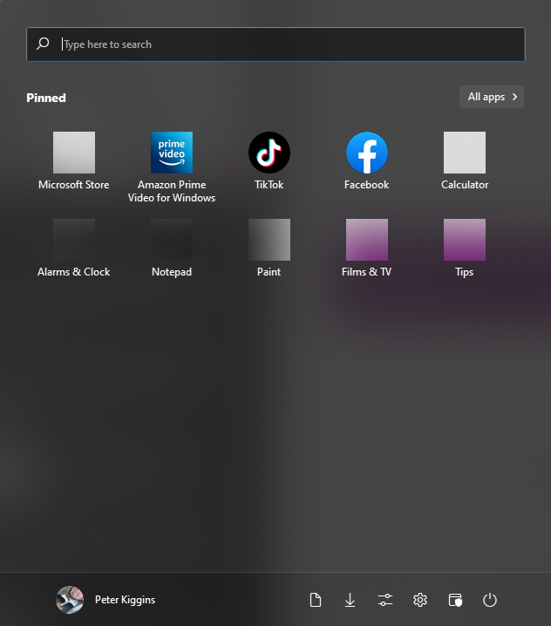This screenshot has height=626, width=551.
Task: Click Peter Kiggins profile picture
Action: tap(70, 600)
